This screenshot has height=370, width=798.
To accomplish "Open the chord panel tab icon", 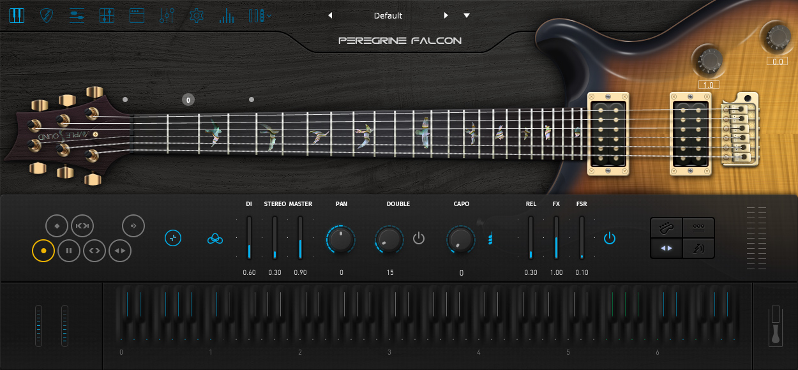I will click(137, 15).
